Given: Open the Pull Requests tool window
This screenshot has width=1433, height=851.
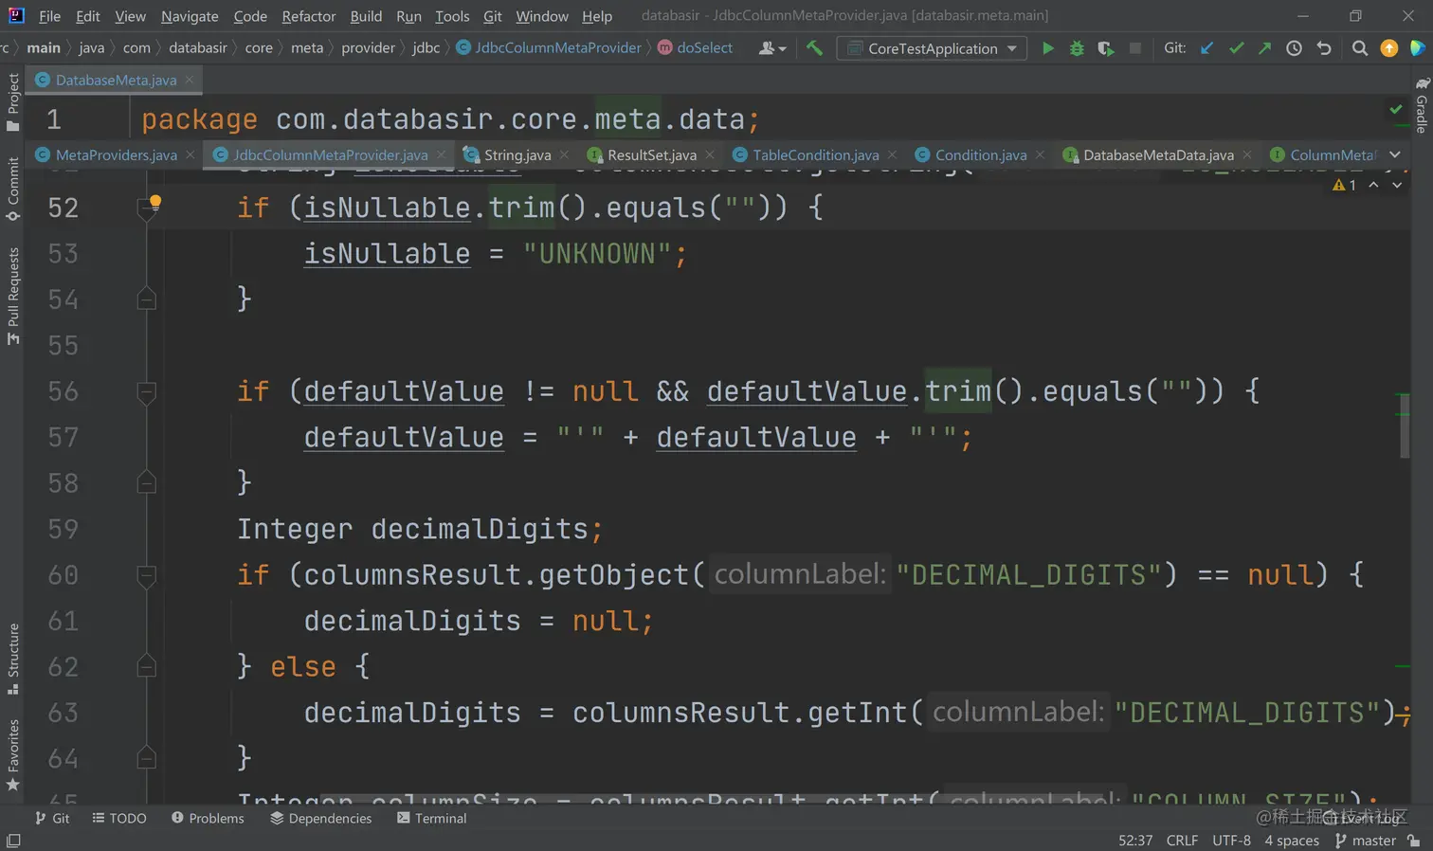Looking at the screenshot, I should pyautogui.click(x=13, y=297).
